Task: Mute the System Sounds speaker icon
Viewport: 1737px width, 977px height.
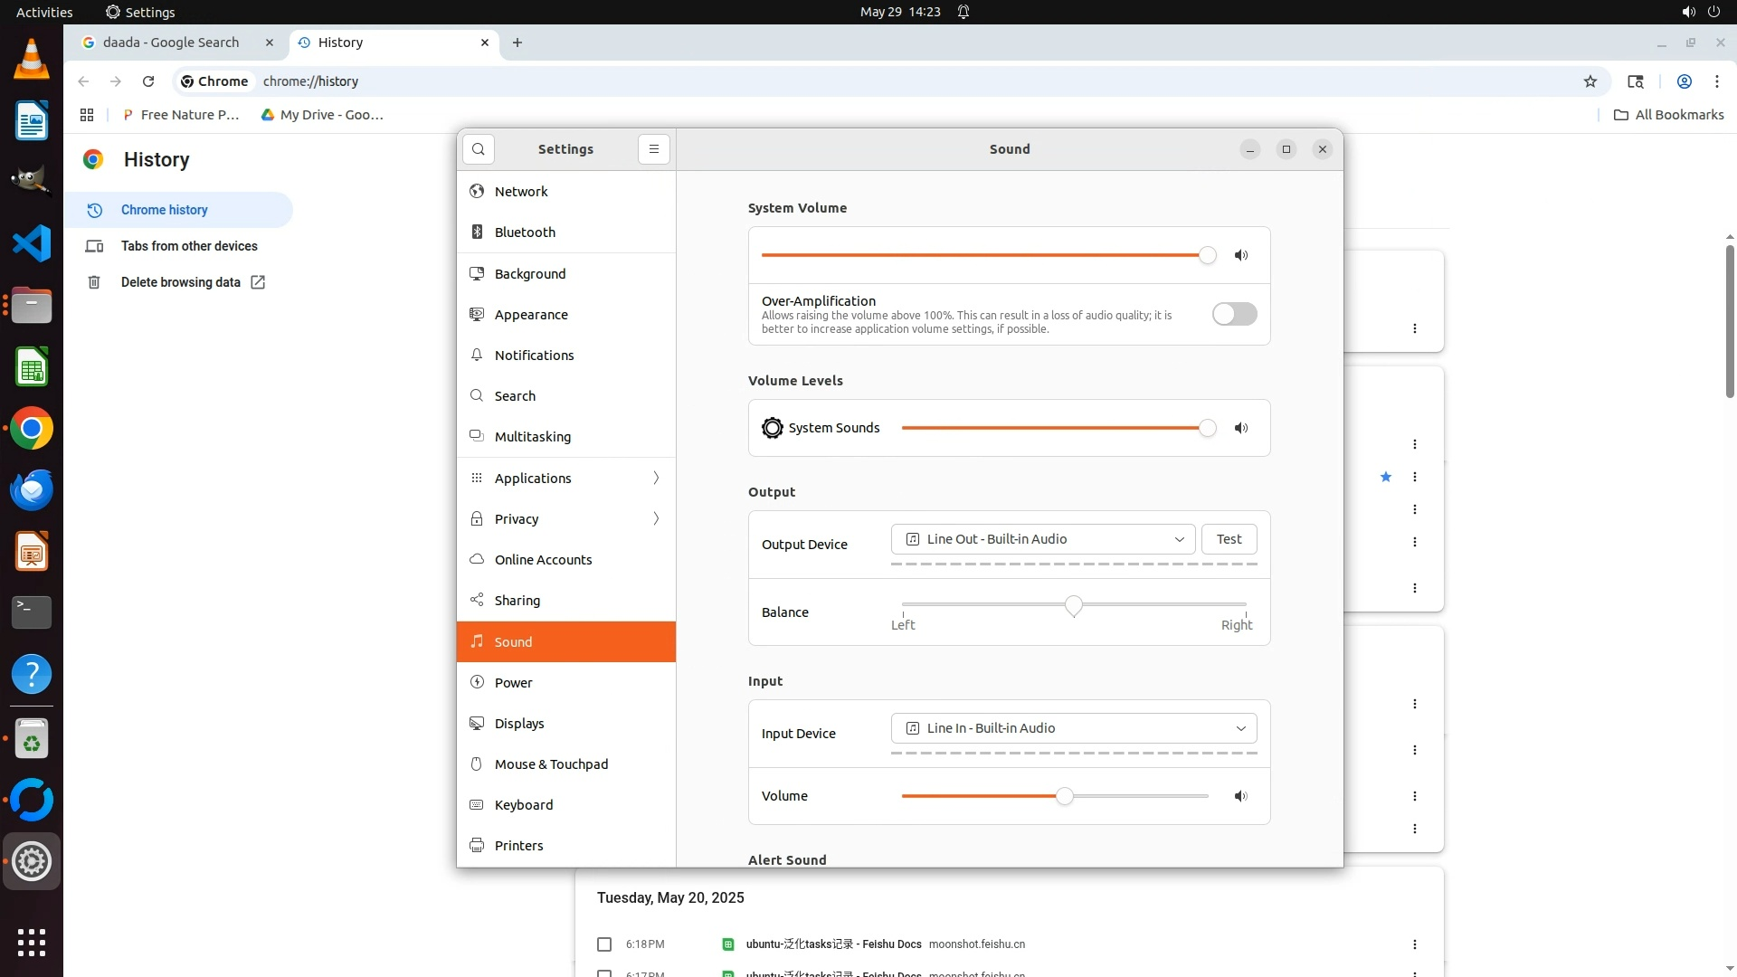Action: click(x=1241, y=428)
